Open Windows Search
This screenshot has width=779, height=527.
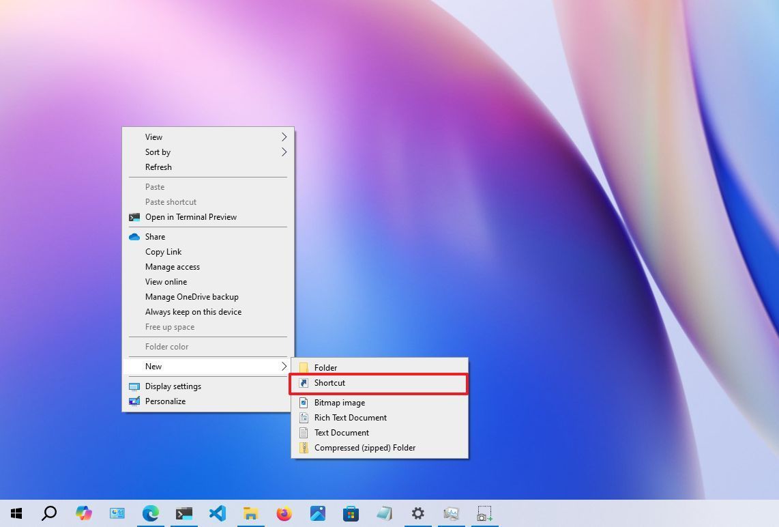(x=48, y=513)
